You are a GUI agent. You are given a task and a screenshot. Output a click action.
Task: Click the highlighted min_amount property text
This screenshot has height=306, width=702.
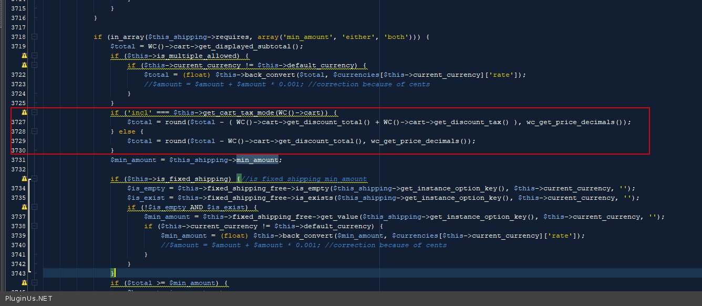(257, 160)
